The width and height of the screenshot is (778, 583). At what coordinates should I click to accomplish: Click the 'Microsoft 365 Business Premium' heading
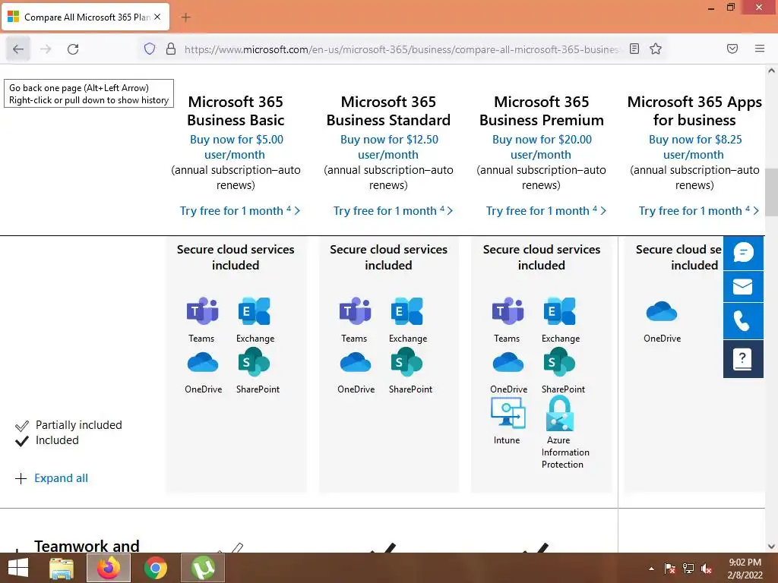coord(542,111)
